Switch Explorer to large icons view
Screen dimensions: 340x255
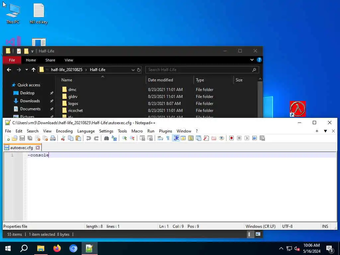click(258, 234)
